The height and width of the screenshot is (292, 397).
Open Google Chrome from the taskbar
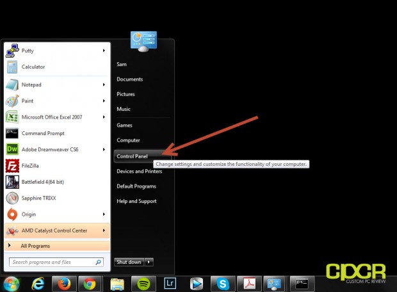click(x=90, y=284)
